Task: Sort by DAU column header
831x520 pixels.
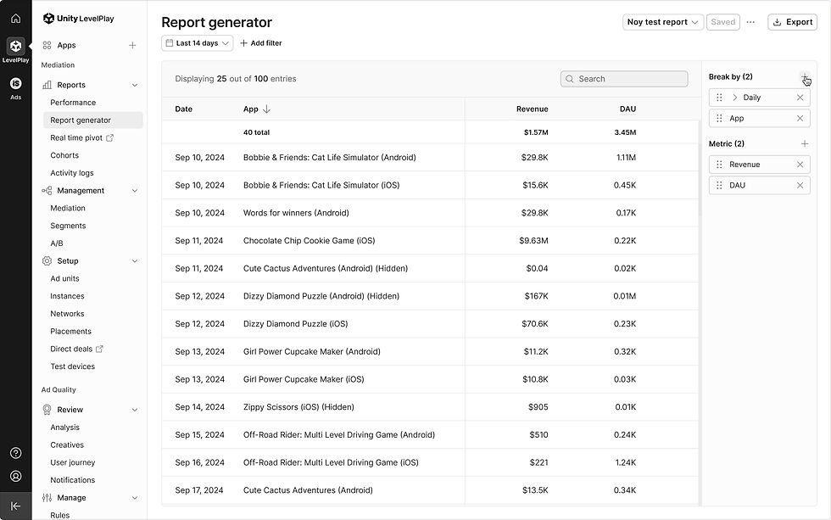Action: pos(627,109)
